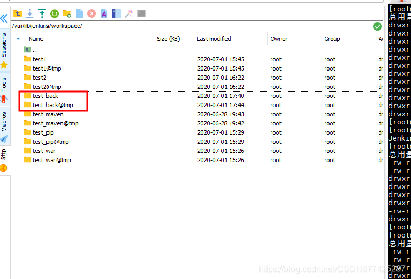Sort by Owner column header
This screenshot has width=411, height=279.
click(x=279, y=39)
